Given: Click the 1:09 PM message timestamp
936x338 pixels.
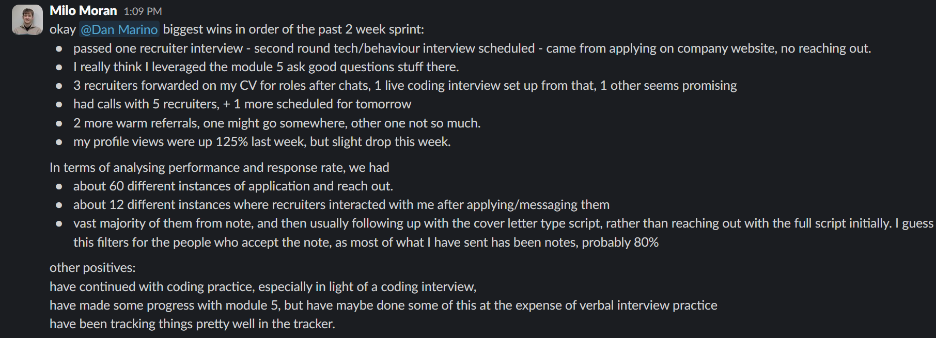Looking at the screenshot, I should pos(143,11).
